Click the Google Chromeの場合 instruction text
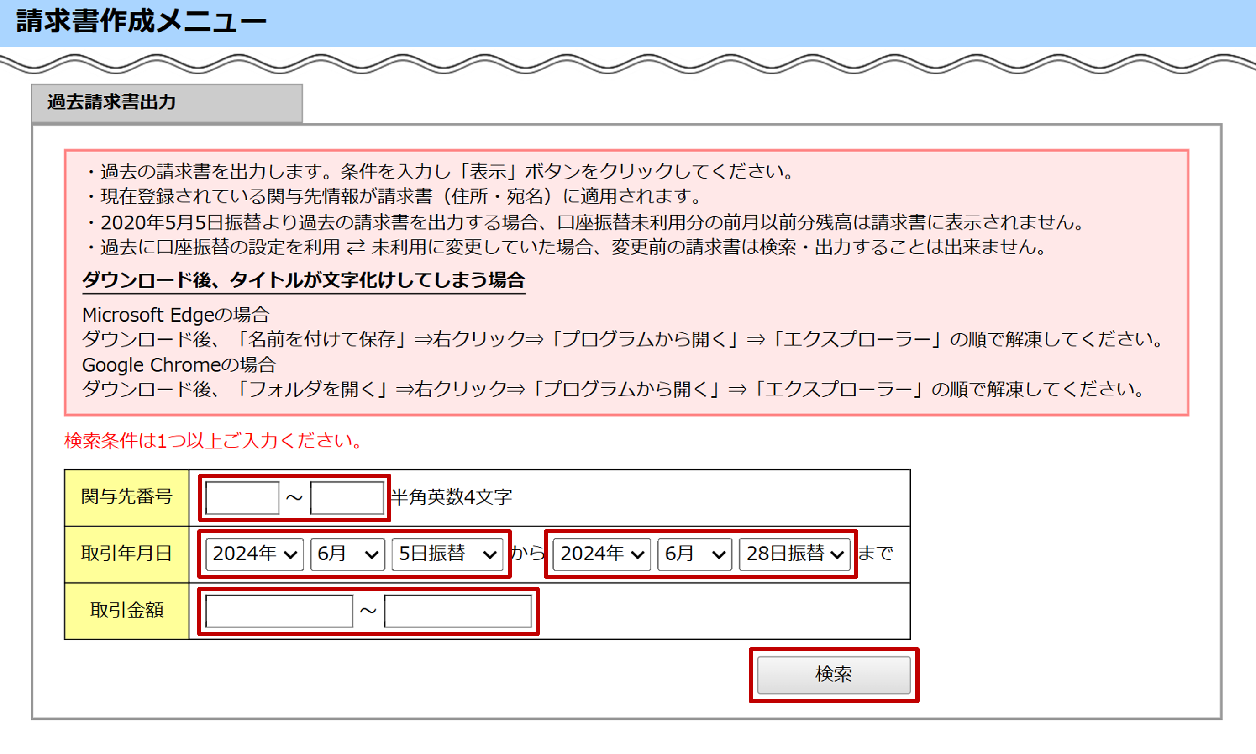The image size is (1256, 754). click(x=179, y=365)
